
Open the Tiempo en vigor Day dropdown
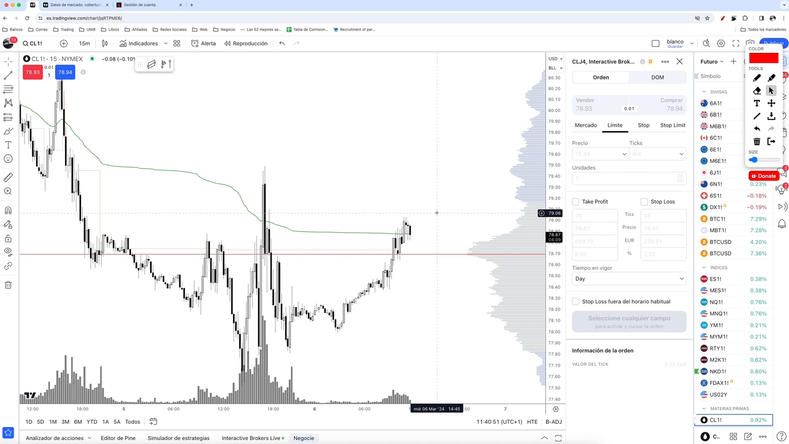click(629, 279)
